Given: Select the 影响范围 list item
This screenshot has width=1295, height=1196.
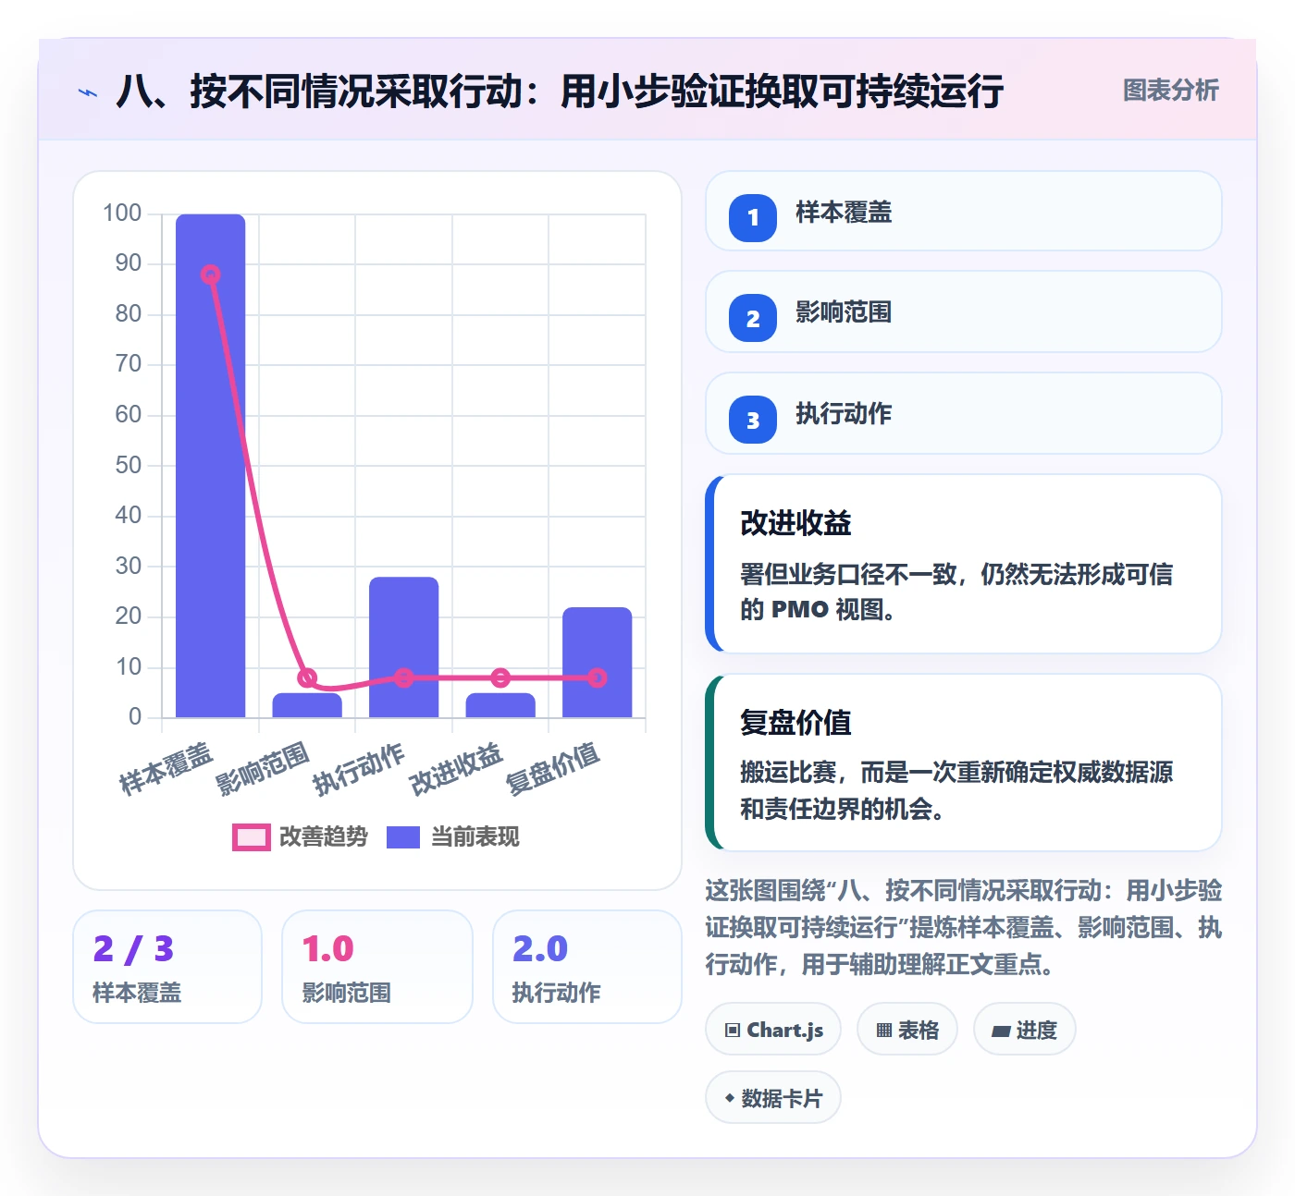Looking at the screenshot, I should click(x=964, y=311).
